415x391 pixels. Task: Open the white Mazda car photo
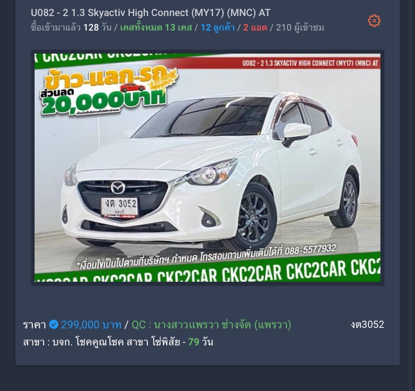207,167
